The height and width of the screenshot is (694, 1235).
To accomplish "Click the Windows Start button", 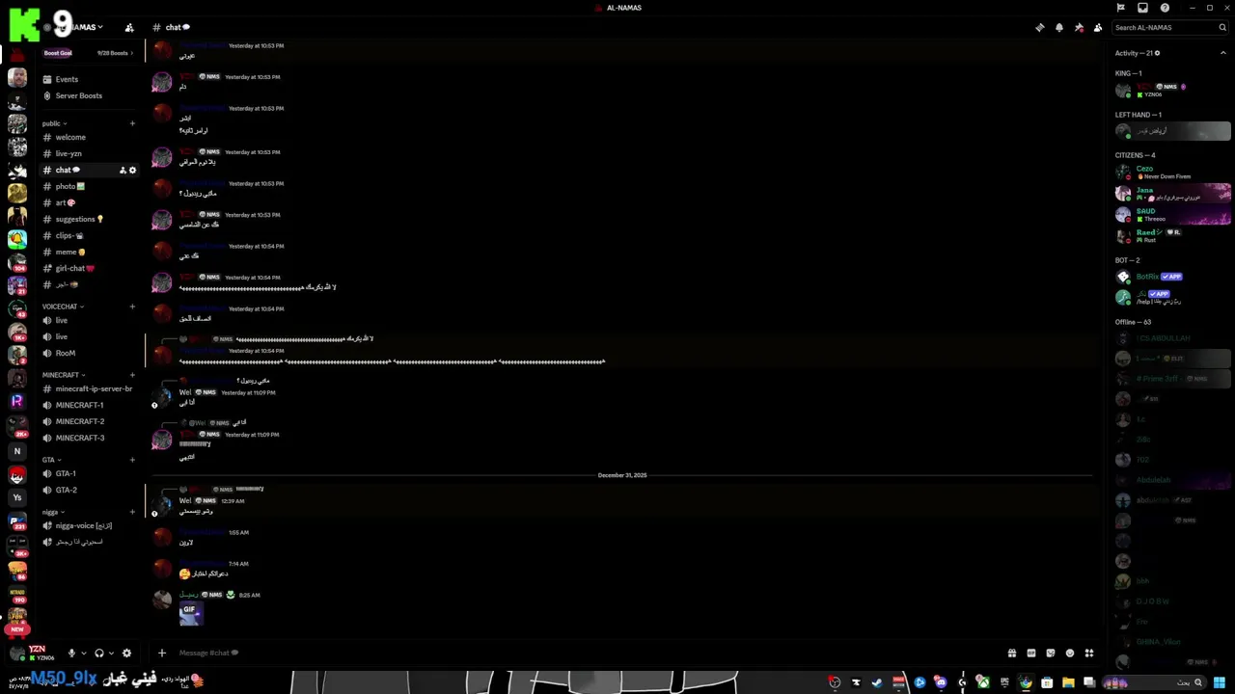I will click(x=1220, y=682).
